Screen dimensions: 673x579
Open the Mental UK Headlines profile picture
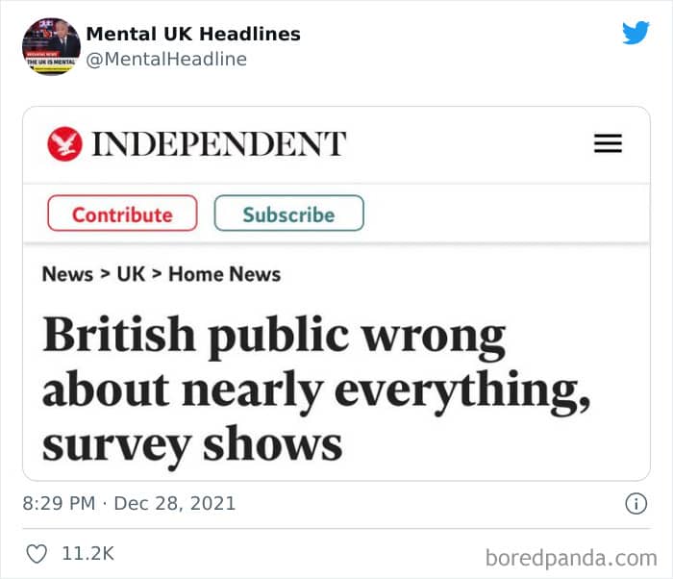(51, 46)
